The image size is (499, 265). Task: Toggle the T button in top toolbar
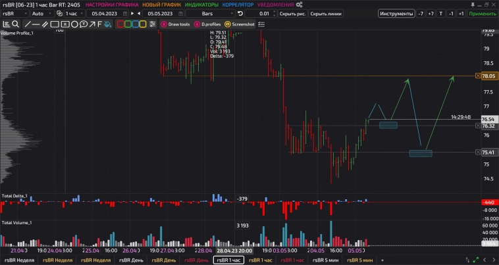(441, 14)
